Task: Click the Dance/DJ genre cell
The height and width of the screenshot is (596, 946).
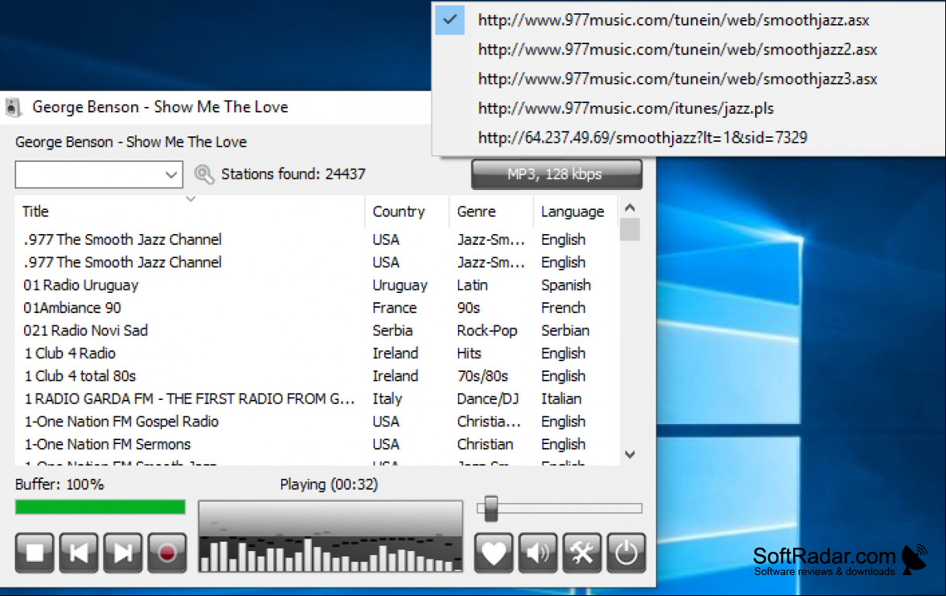Action: pos(487,398)
